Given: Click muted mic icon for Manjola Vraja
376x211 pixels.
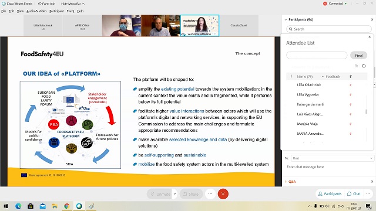Looking at the screenshot, I should (351, 124).
